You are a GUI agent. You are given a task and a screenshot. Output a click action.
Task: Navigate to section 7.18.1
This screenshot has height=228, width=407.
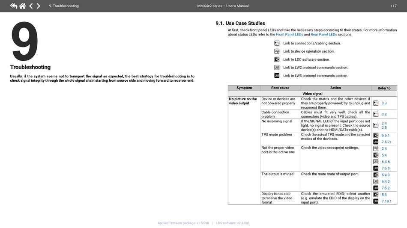coord(386,201)
